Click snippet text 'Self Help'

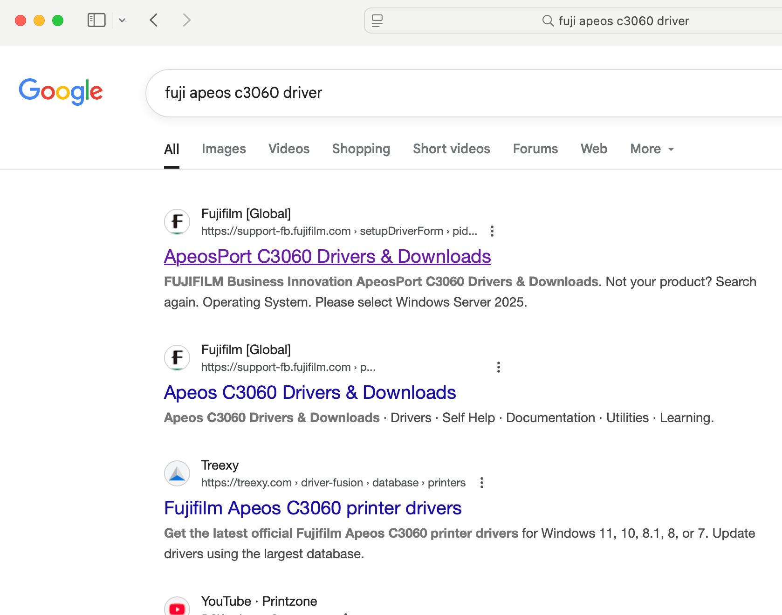(468, 418)
